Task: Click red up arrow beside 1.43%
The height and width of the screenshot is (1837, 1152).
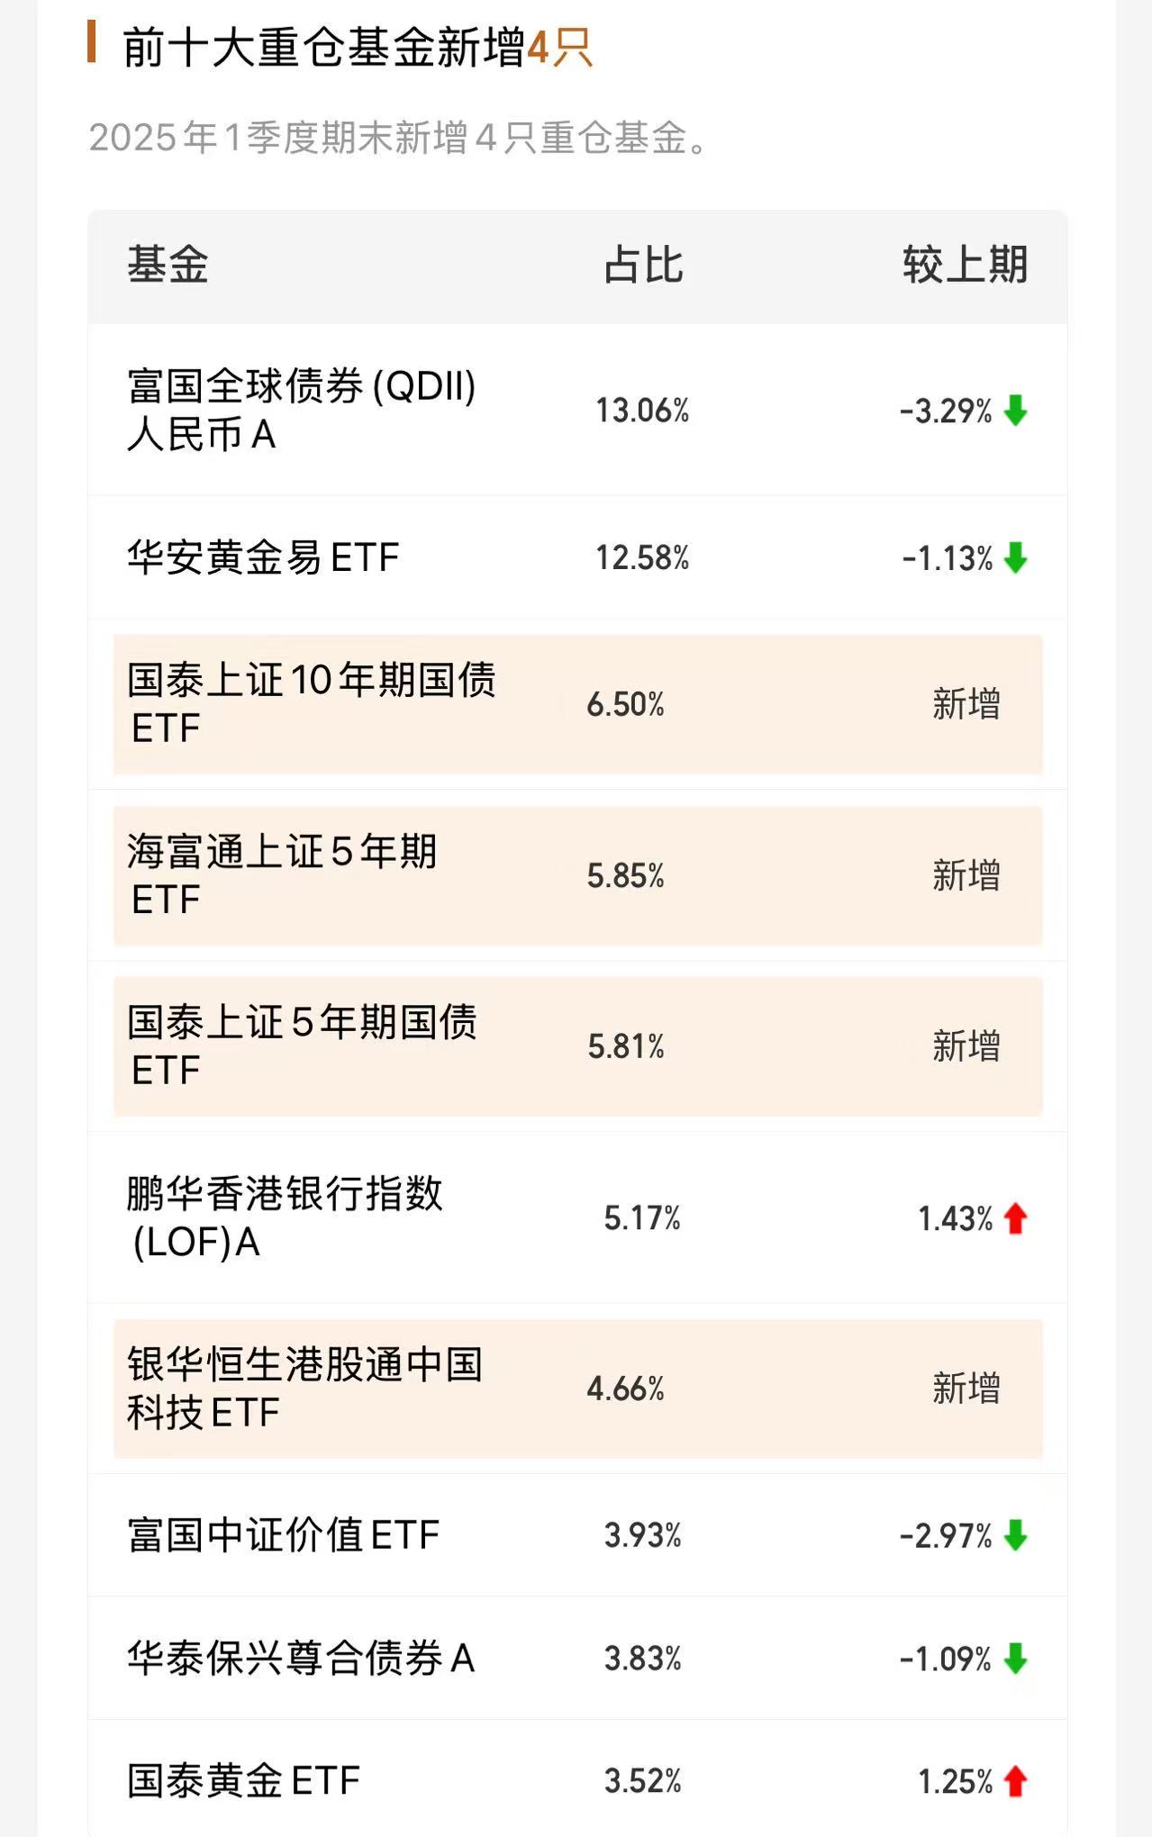Action: [x=1015, y=1218]
